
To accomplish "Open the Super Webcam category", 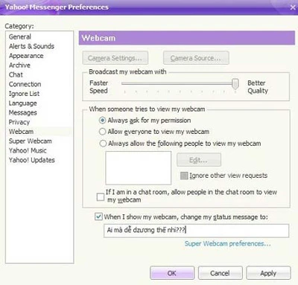I will click(31, 141).
